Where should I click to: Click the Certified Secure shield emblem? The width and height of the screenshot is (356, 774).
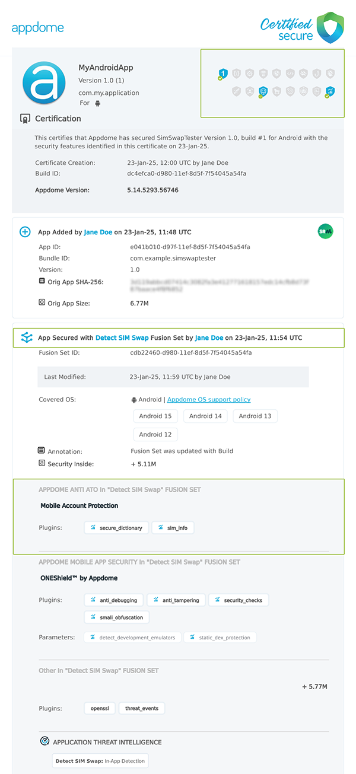329,26
